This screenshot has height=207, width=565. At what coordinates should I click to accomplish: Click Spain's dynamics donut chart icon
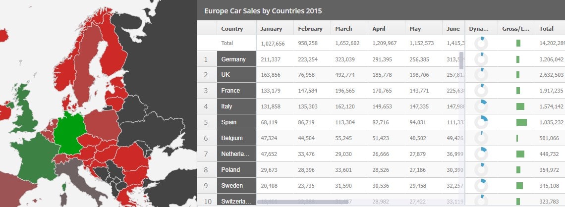point(481,122)
